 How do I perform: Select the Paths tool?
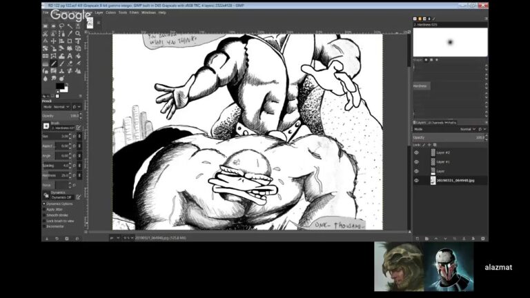tap(61, 33)
